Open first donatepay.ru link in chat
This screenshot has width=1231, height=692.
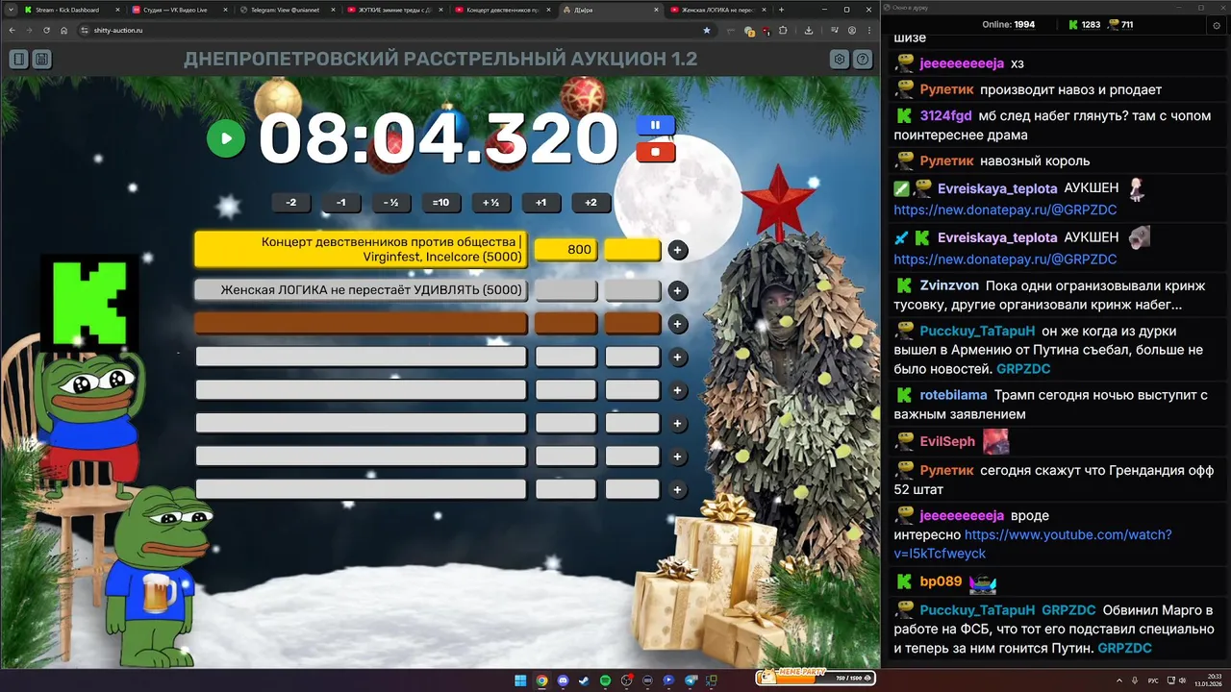click(x=1005, y=210)
